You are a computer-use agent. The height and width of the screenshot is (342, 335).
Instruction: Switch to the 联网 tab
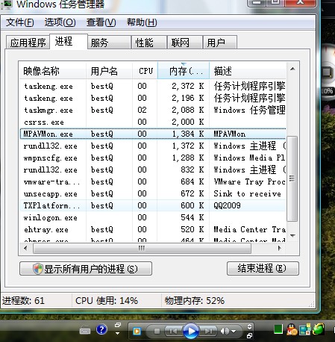coord(184,43)
